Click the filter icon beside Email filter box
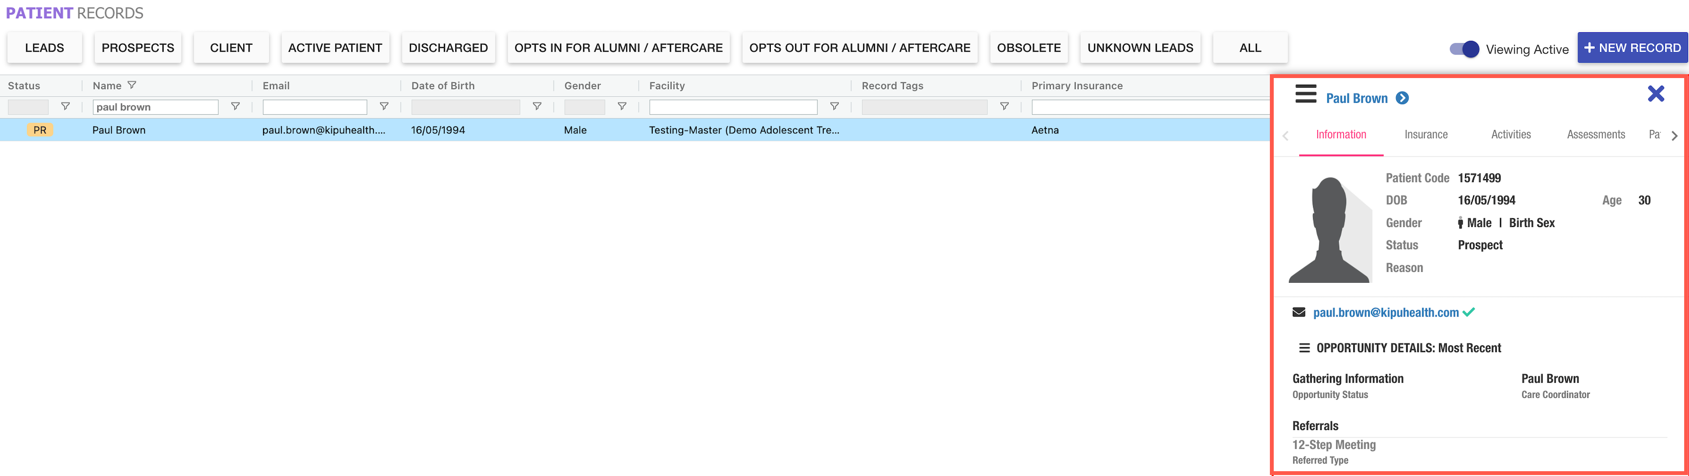This screenshot has width=1689, height=476. tap(384, 106)
